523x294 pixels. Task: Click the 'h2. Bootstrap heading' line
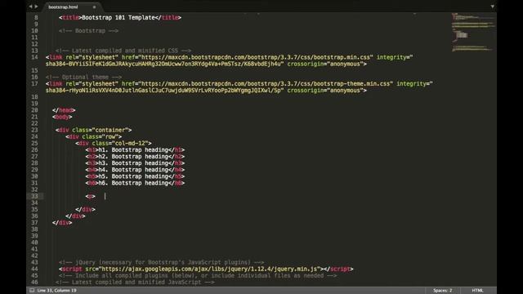coord(135,156)
